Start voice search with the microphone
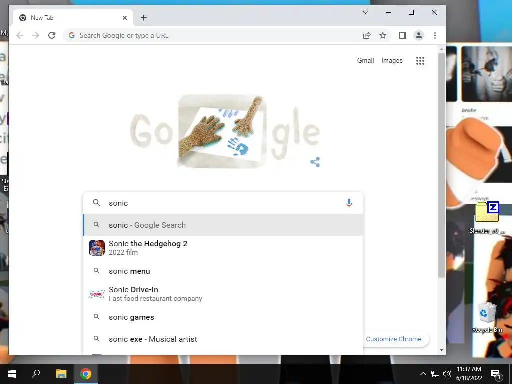 click(349, 203)
